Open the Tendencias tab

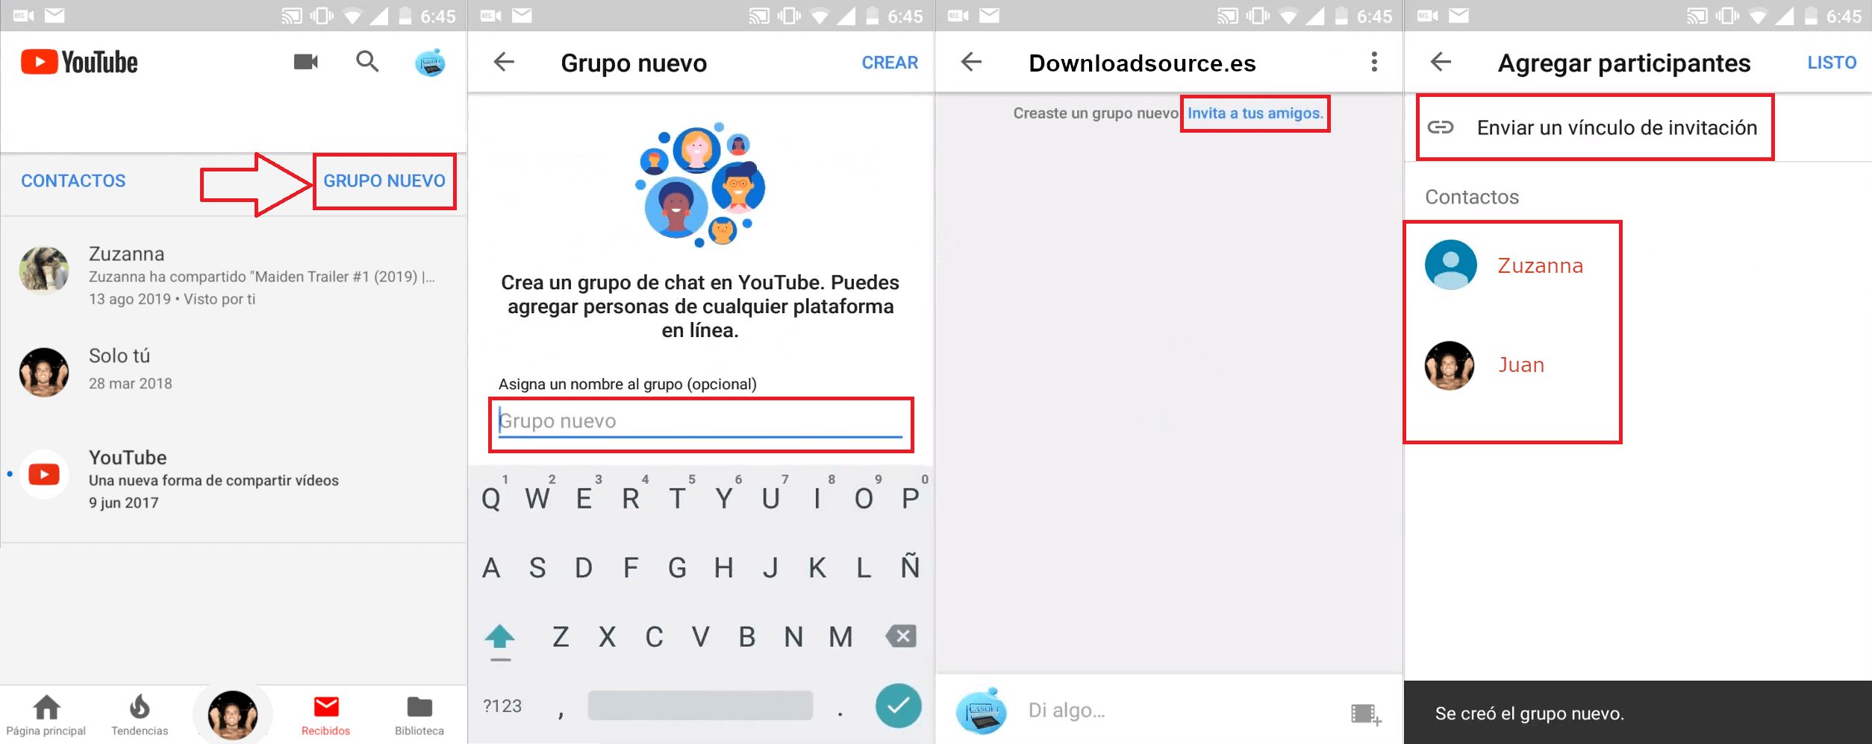(140, 716)
